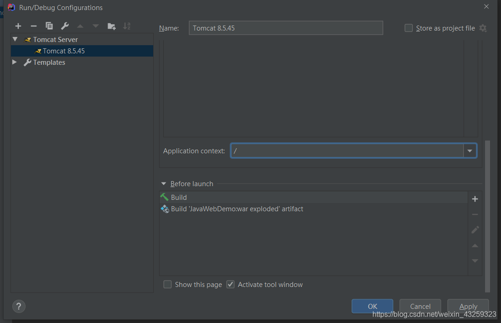Viewport: 501px width, 323px height.
Task: Enable Store as project file
Action: point(408,28)
